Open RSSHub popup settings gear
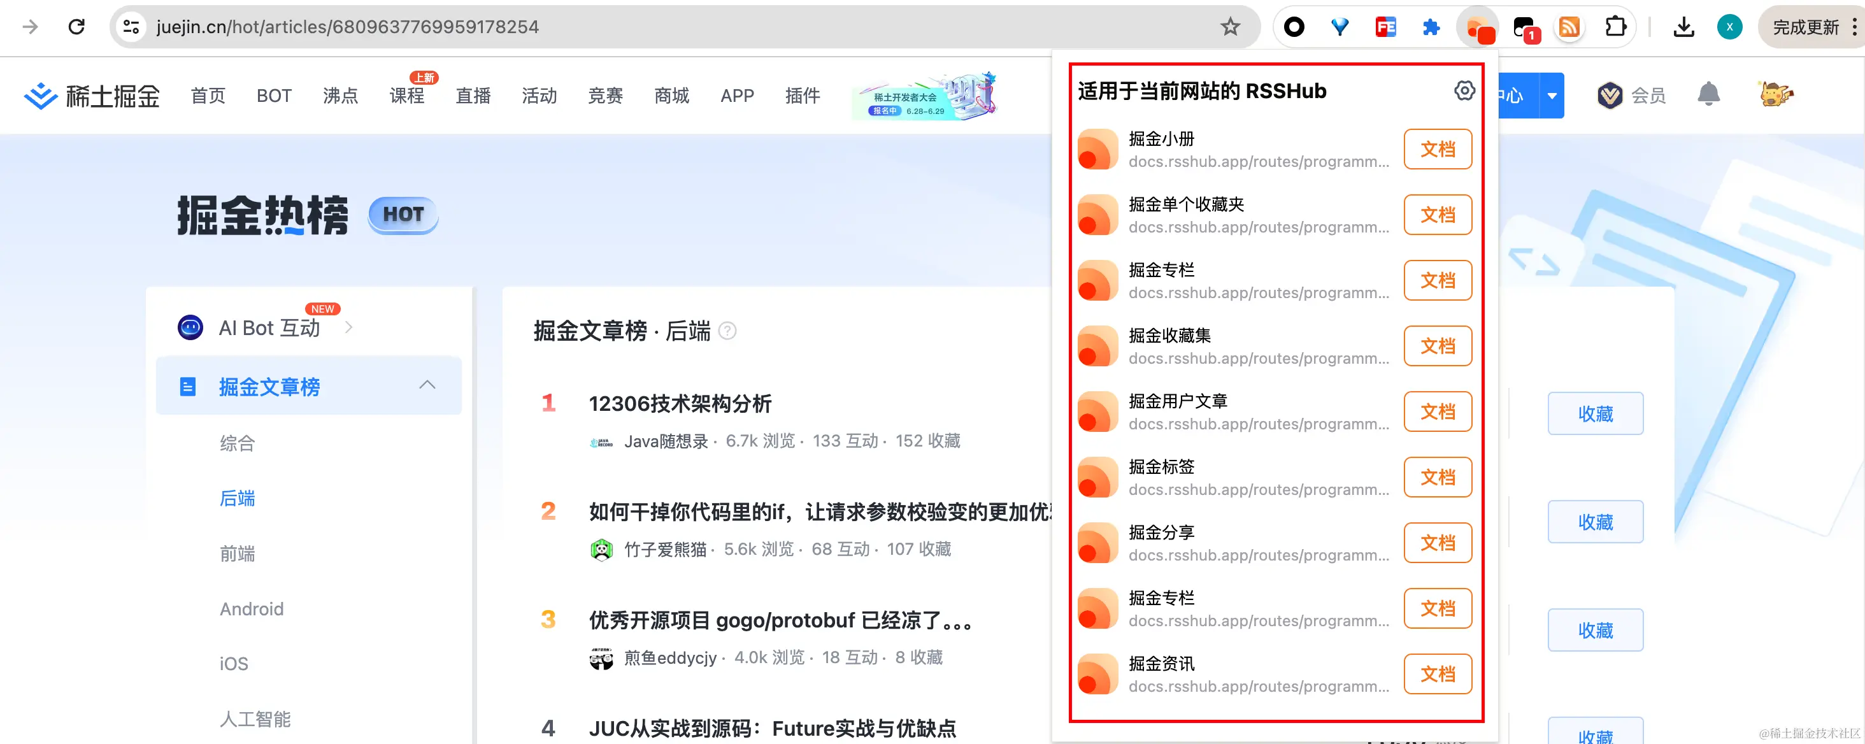Screen dimensions: 1865x744 point(1464,90)
